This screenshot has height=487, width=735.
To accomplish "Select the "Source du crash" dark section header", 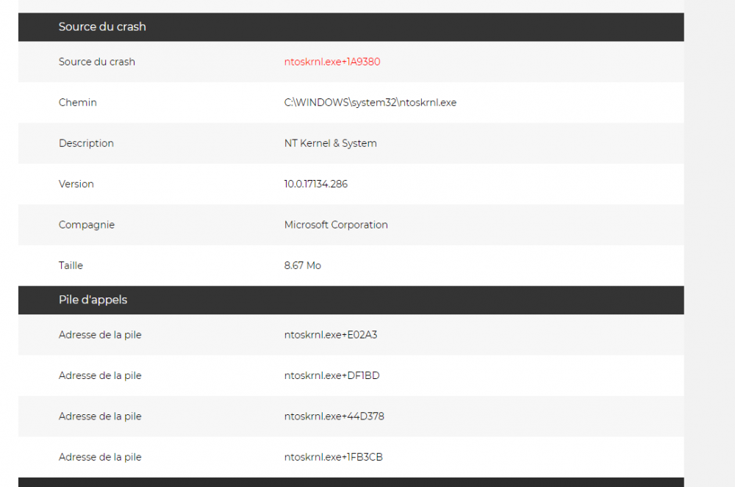I will tap(102, 27).
